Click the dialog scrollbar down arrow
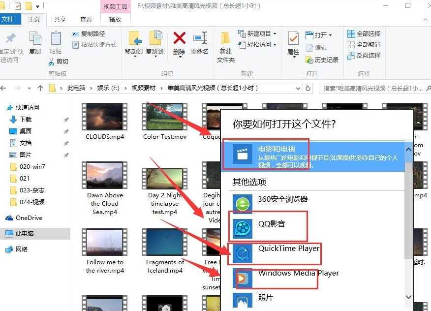Image resolution: width=431 pixels, height=311 pixels. pos(408,297)
